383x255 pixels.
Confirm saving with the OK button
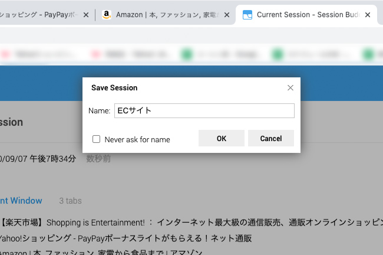(221, 139)
